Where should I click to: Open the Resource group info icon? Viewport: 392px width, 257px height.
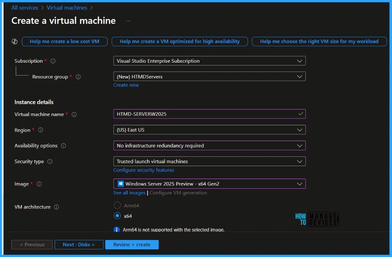[78, 77]
